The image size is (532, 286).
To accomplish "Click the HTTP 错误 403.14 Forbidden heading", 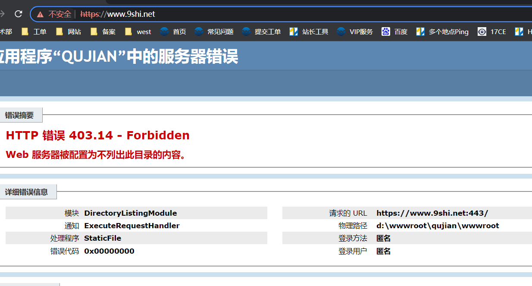I will click(98, 135).
